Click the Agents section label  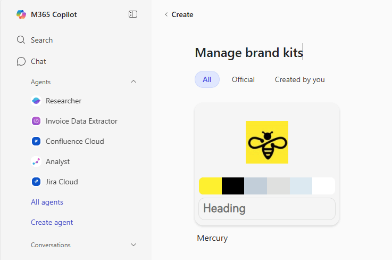tap(41, 82)
